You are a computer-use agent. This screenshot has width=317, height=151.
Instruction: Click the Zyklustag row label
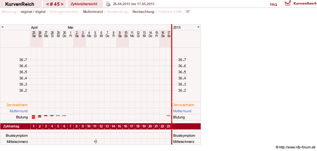point(11,126)
